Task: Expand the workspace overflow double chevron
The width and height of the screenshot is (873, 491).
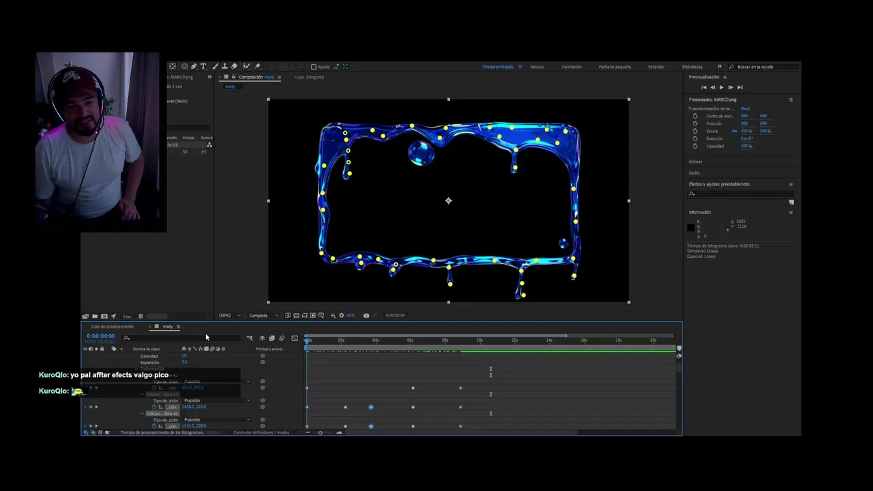Action: pos(719,67)
